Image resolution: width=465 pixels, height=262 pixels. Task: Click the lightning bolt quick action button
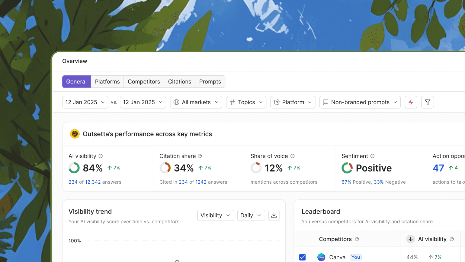[411, 102]
